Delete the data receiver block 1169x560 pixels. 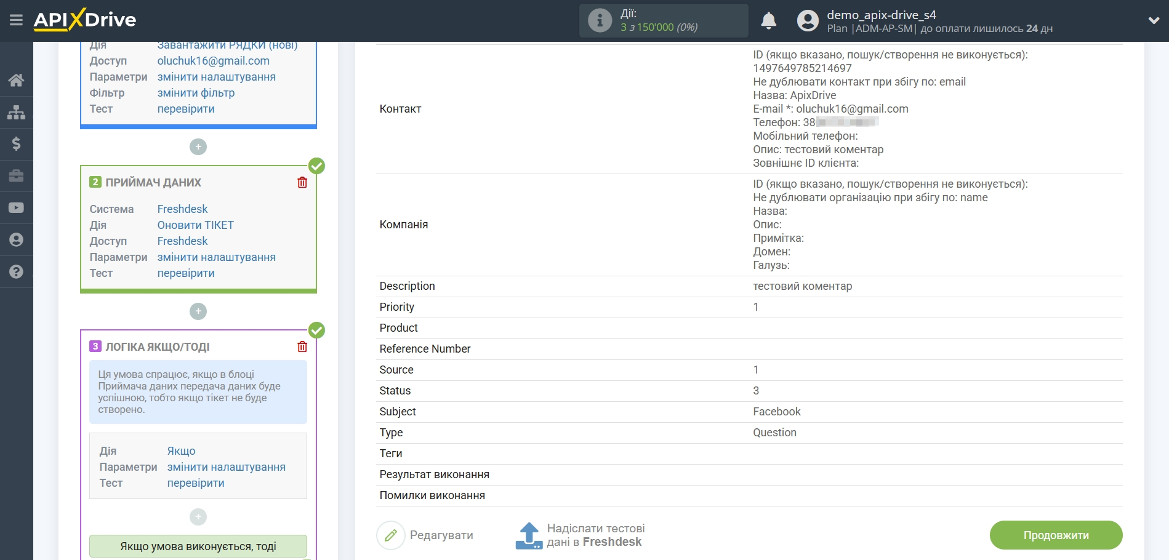tap(302, 182)
